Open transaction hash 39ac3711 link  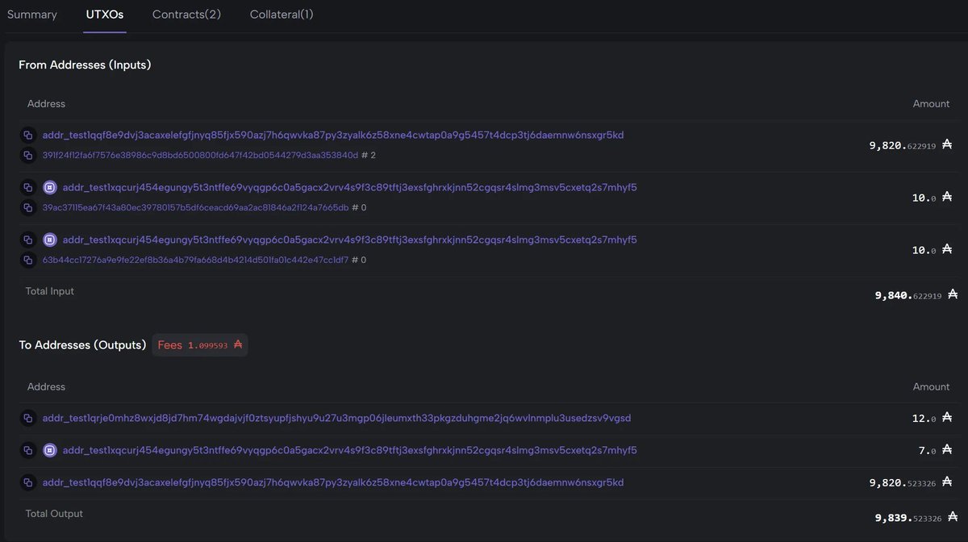[195, 208]
